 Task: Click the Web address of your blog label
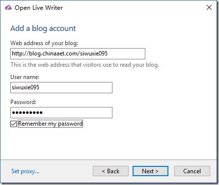point(44,43)
